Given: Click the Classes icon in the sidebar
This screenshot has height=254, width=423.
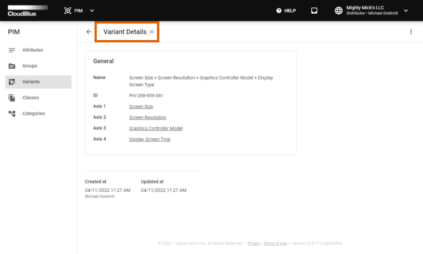Looking at the screenshot, I should [x=12, y=98].
